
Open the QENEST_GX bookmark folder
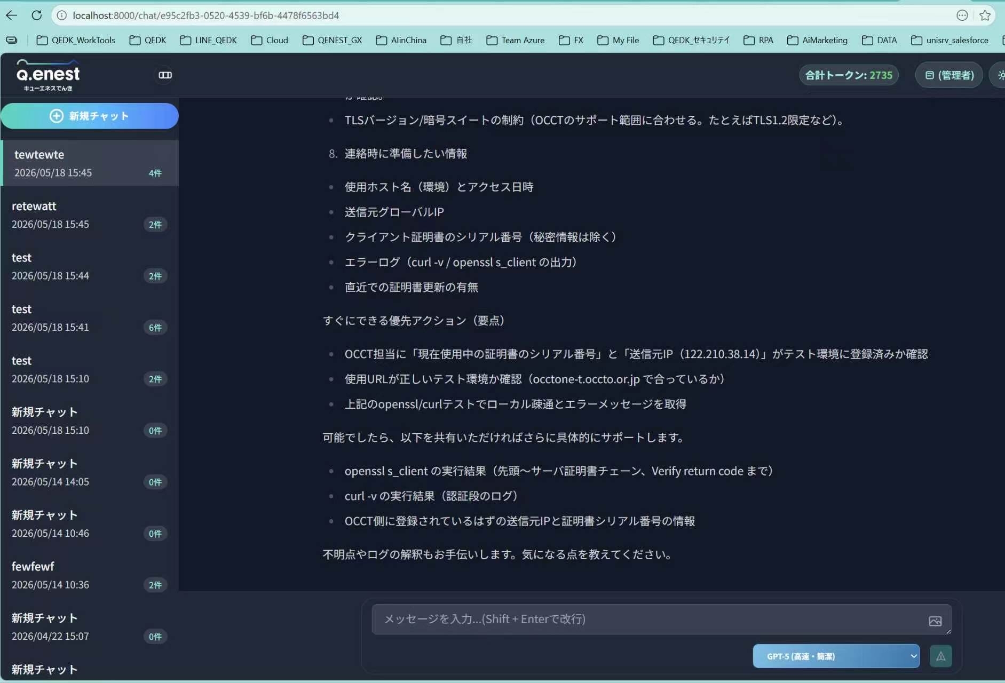coord(332,40)
